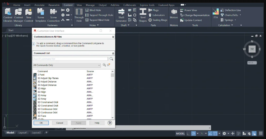Screen dimensions: 266x139
Task: Activate Power View tool
Action: point(189,10)
